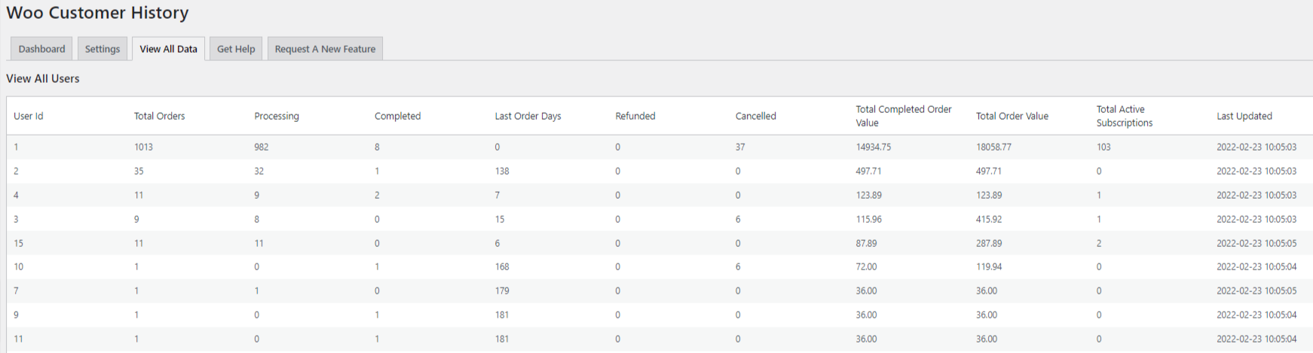Click completed order value 14934.75
This screenshot has width=1313, height=353.
[873, 147]
